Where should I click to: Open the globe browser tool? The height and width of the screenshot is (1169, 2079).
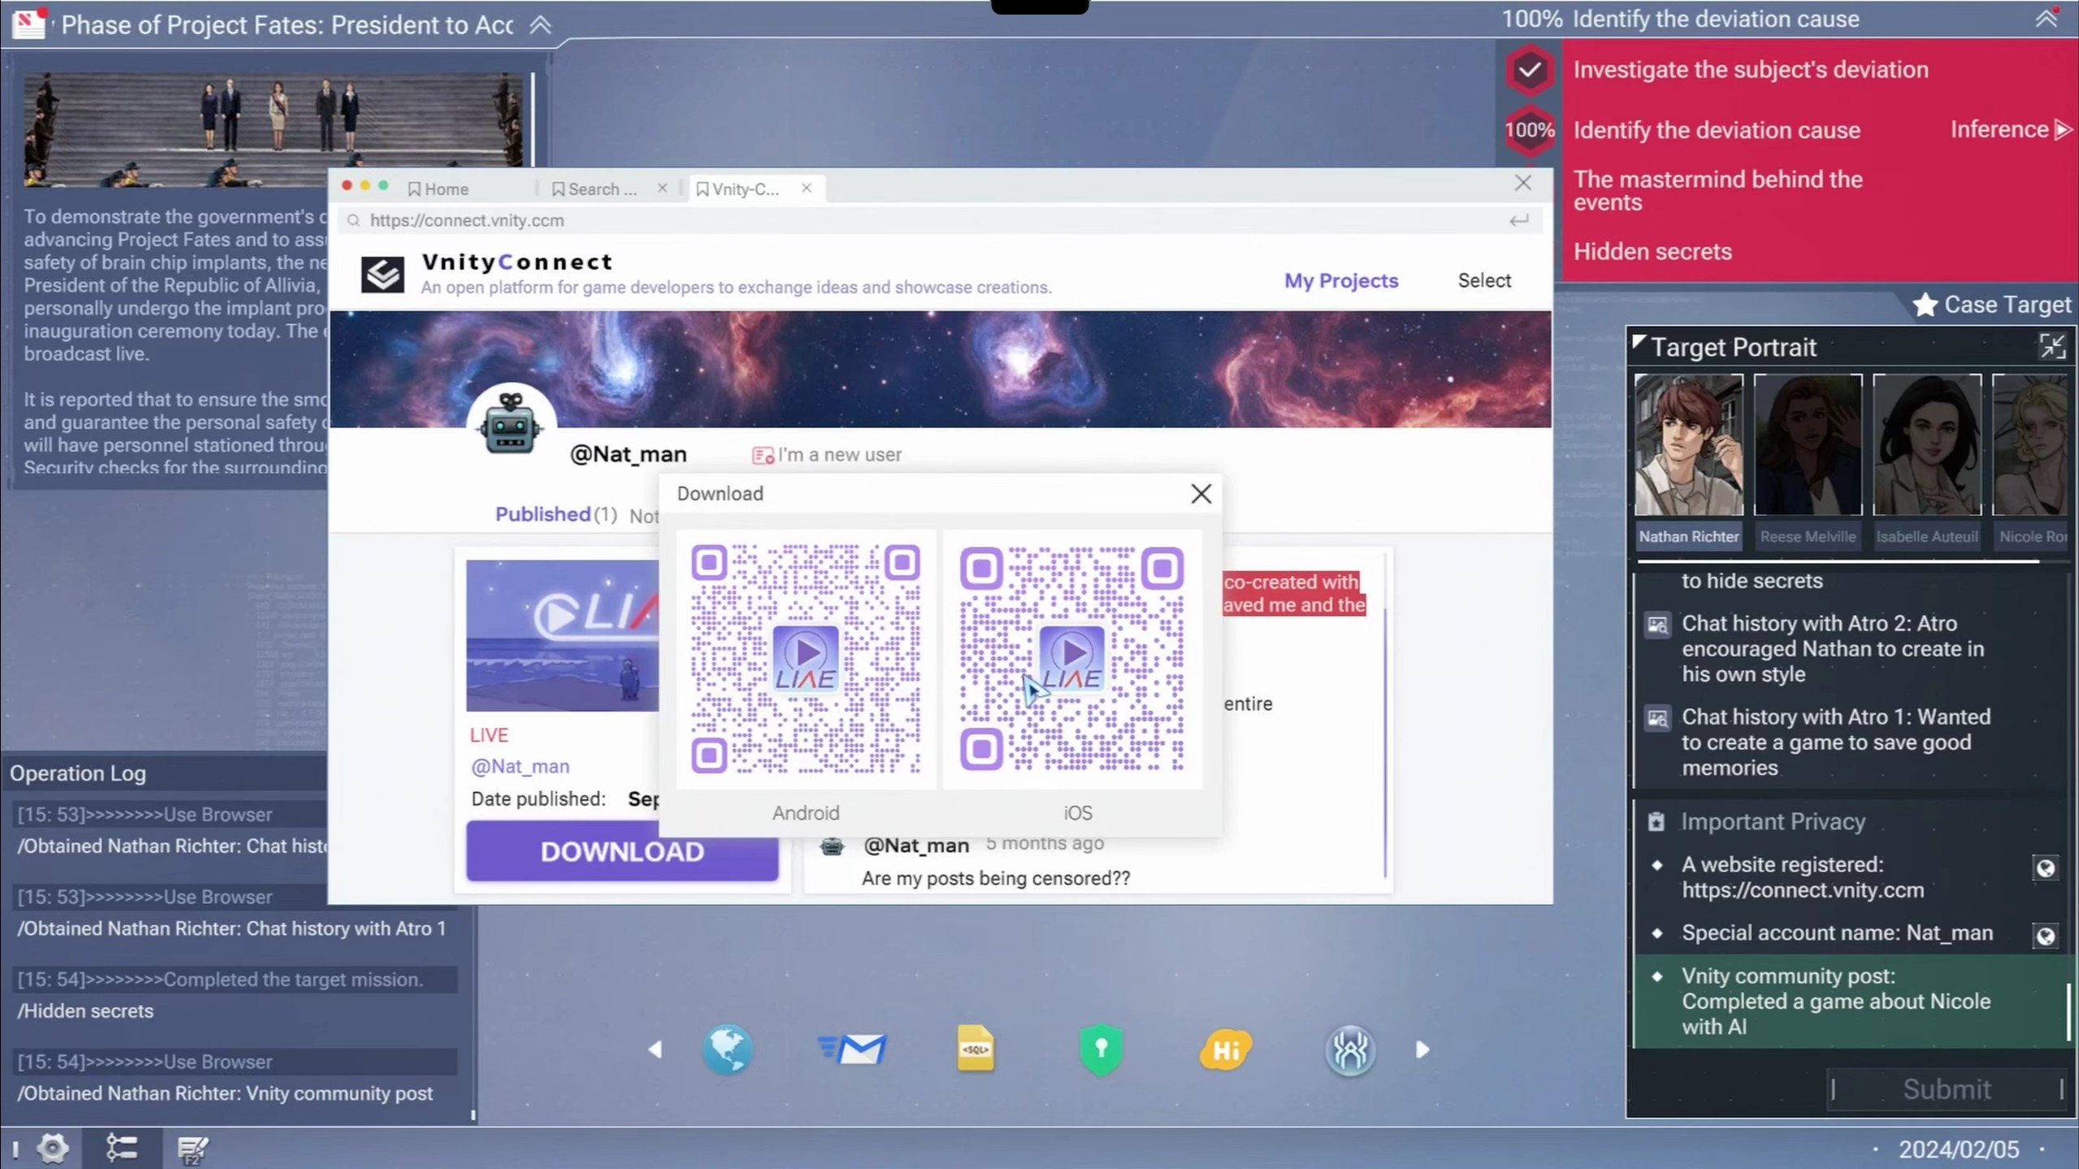727,1050
